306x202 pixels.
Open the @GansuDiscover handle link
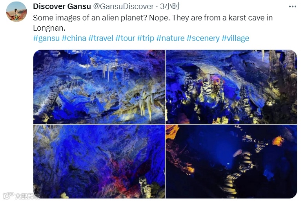click(x=123, y=6)
